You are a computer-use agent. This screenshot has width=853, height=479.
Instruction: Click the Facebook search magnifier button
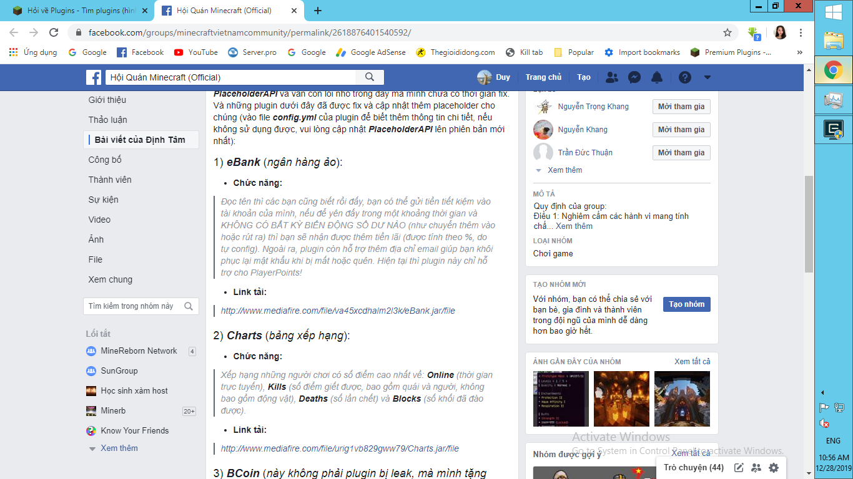pos(370,77)
